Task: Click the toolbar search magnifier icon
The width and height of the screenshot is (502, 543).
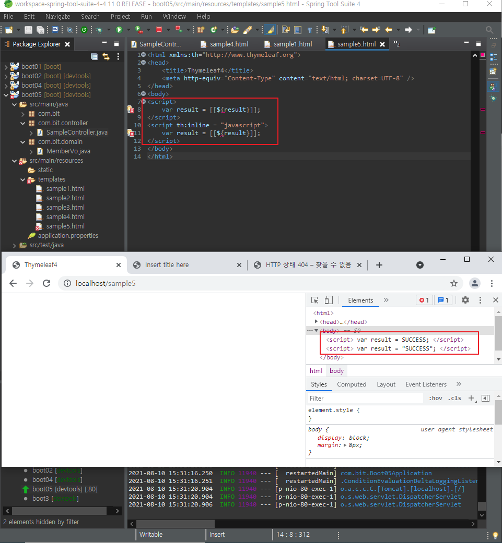Action: [489, 30]
